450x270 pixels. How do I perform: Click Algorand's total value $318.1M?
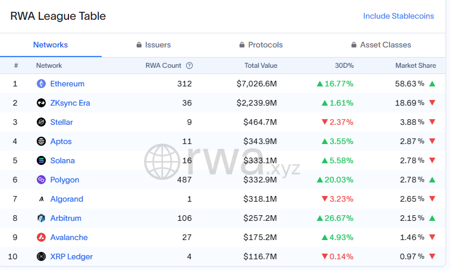coord(260,199)
